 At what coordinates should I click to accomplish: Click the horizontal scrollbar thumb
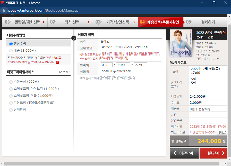112,164
